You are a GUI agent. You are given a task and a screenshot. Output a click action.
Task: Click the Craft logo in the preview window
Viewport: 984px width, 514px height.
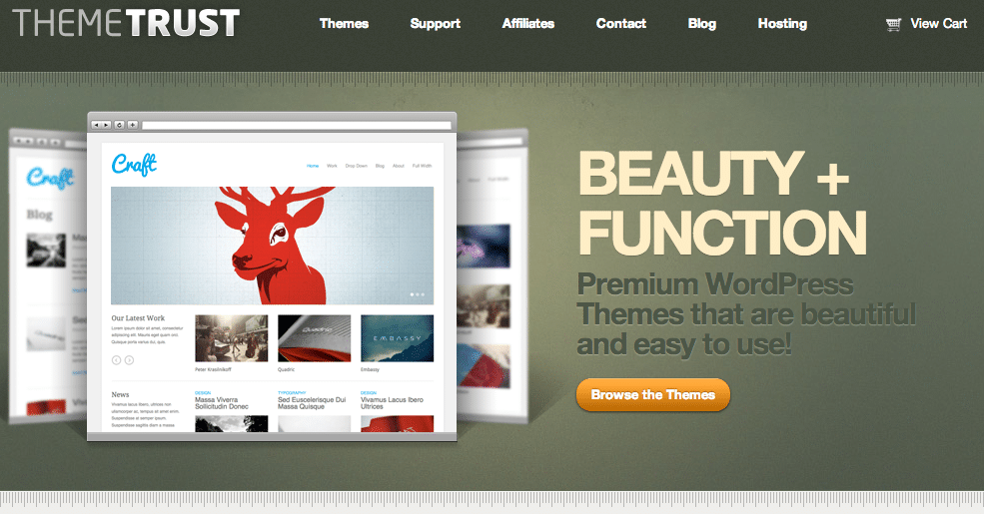click(134, 165)
